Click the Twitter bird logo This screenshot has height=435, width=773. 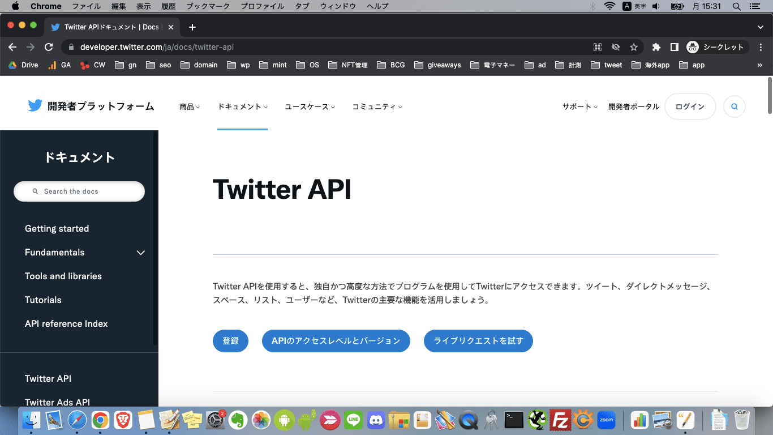35,106
